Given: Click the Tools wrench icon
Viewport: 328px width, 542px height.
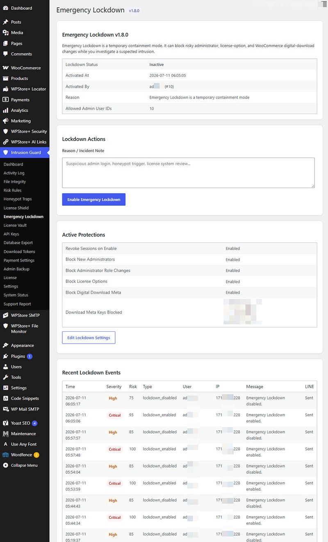Looking at the screenshot, I should pos(5,377).
